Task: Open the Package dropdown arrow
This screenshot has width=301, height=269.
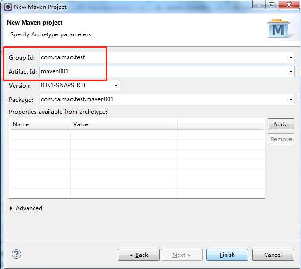Action: coord(291,99)
